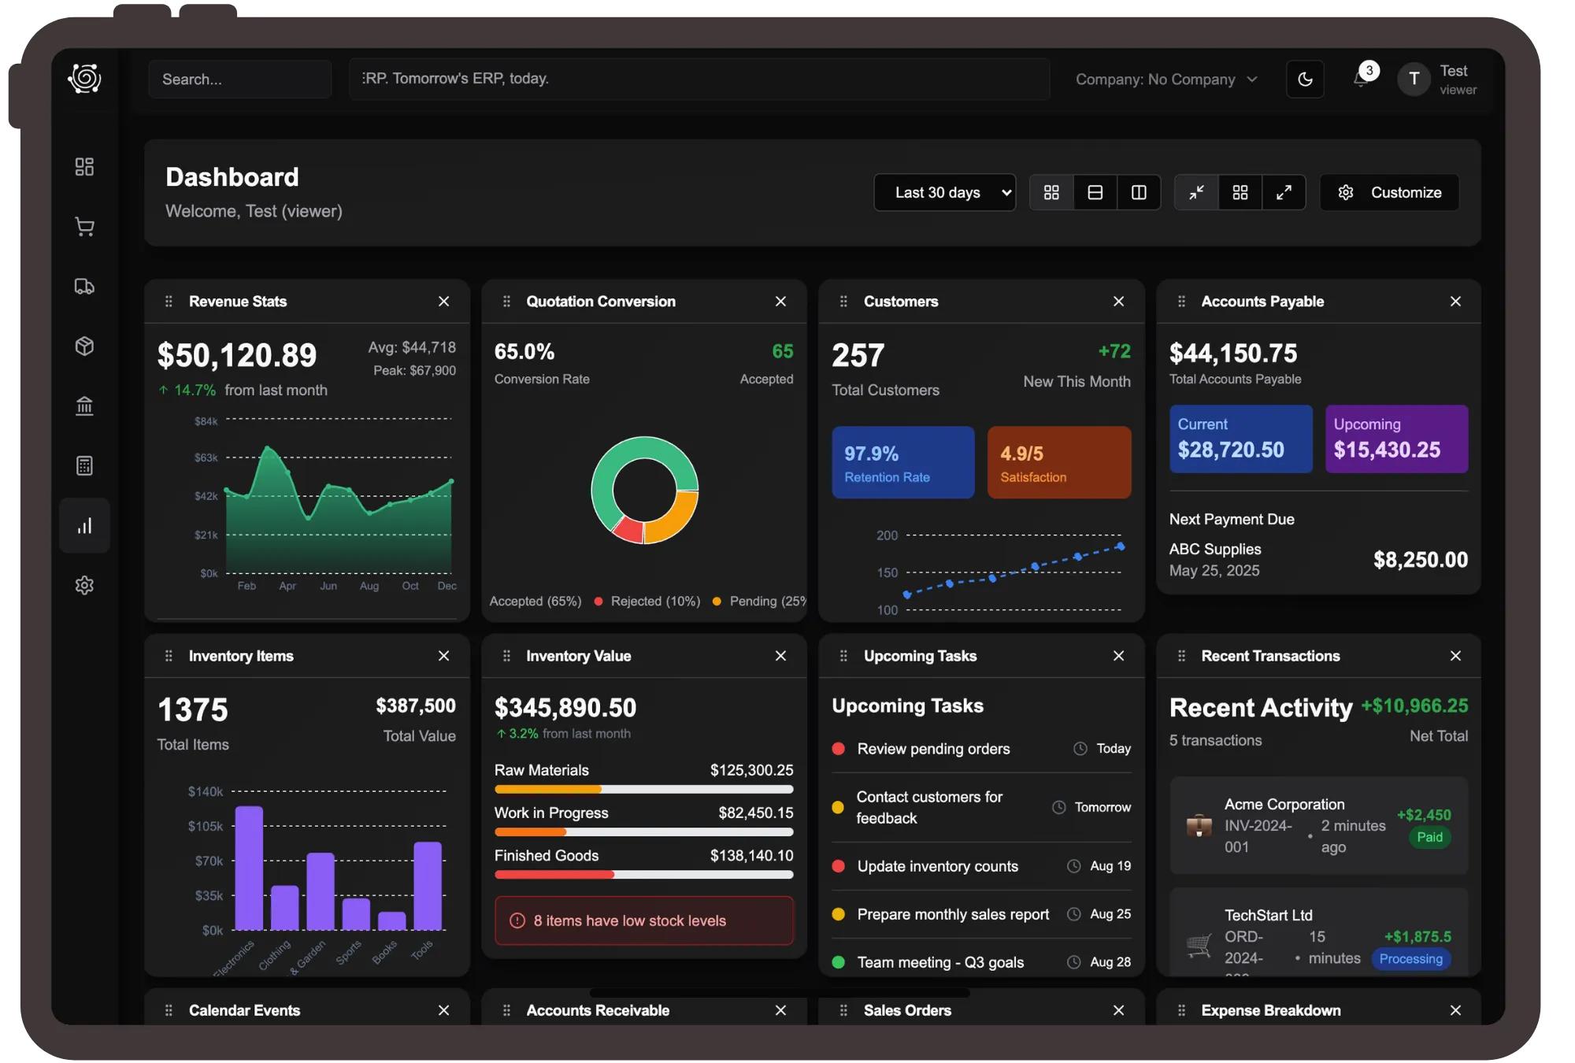This screenshot has width=1575, height=1063.
Task: Grab the Quotation Conversion drag handle
Action: (x=506, y=302)
